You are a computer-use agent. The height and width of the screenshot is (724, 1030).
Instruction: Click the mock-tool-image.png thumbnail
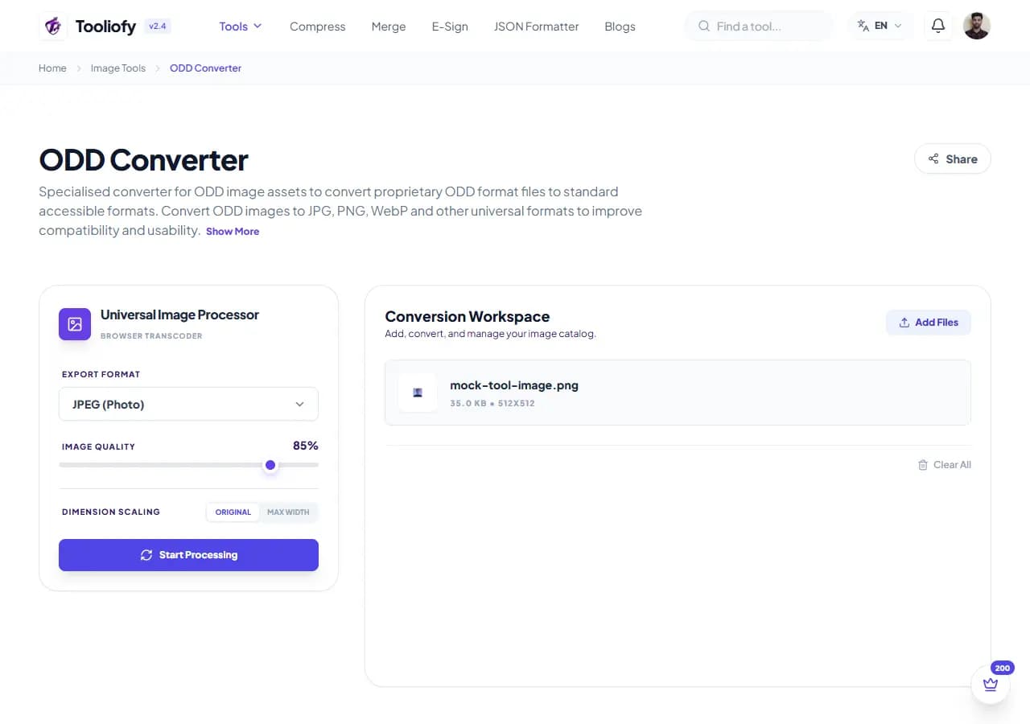point(418,393)
